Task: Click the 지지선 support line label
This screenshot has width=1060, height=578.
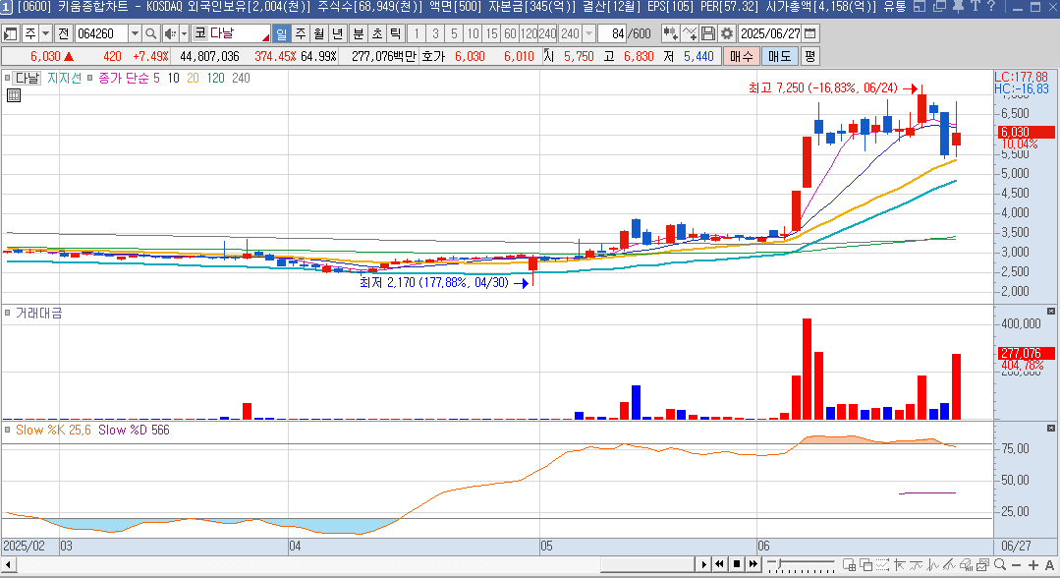Action: coord(64,78)
